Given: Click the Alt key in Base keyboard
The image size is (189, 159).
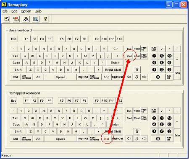Looking at the screenshot, I should (38, 77).
